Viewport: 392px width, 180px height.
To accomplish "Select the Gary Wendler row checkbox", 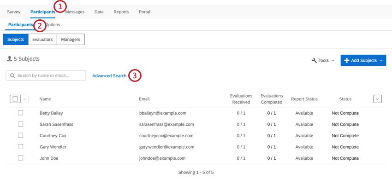I will [x=20, y=146].
